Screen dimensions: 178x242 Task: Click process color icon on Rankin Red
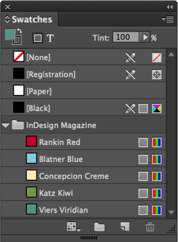click(x=143, y=142)
